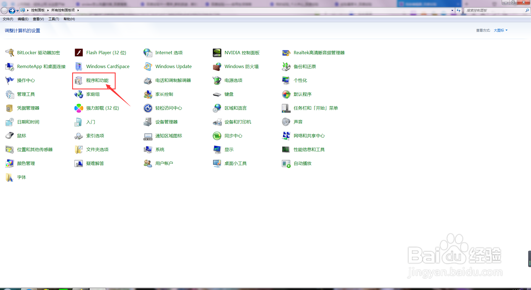
Task: Open the 用户帐户 link
Action: click(x=164, y=163)
